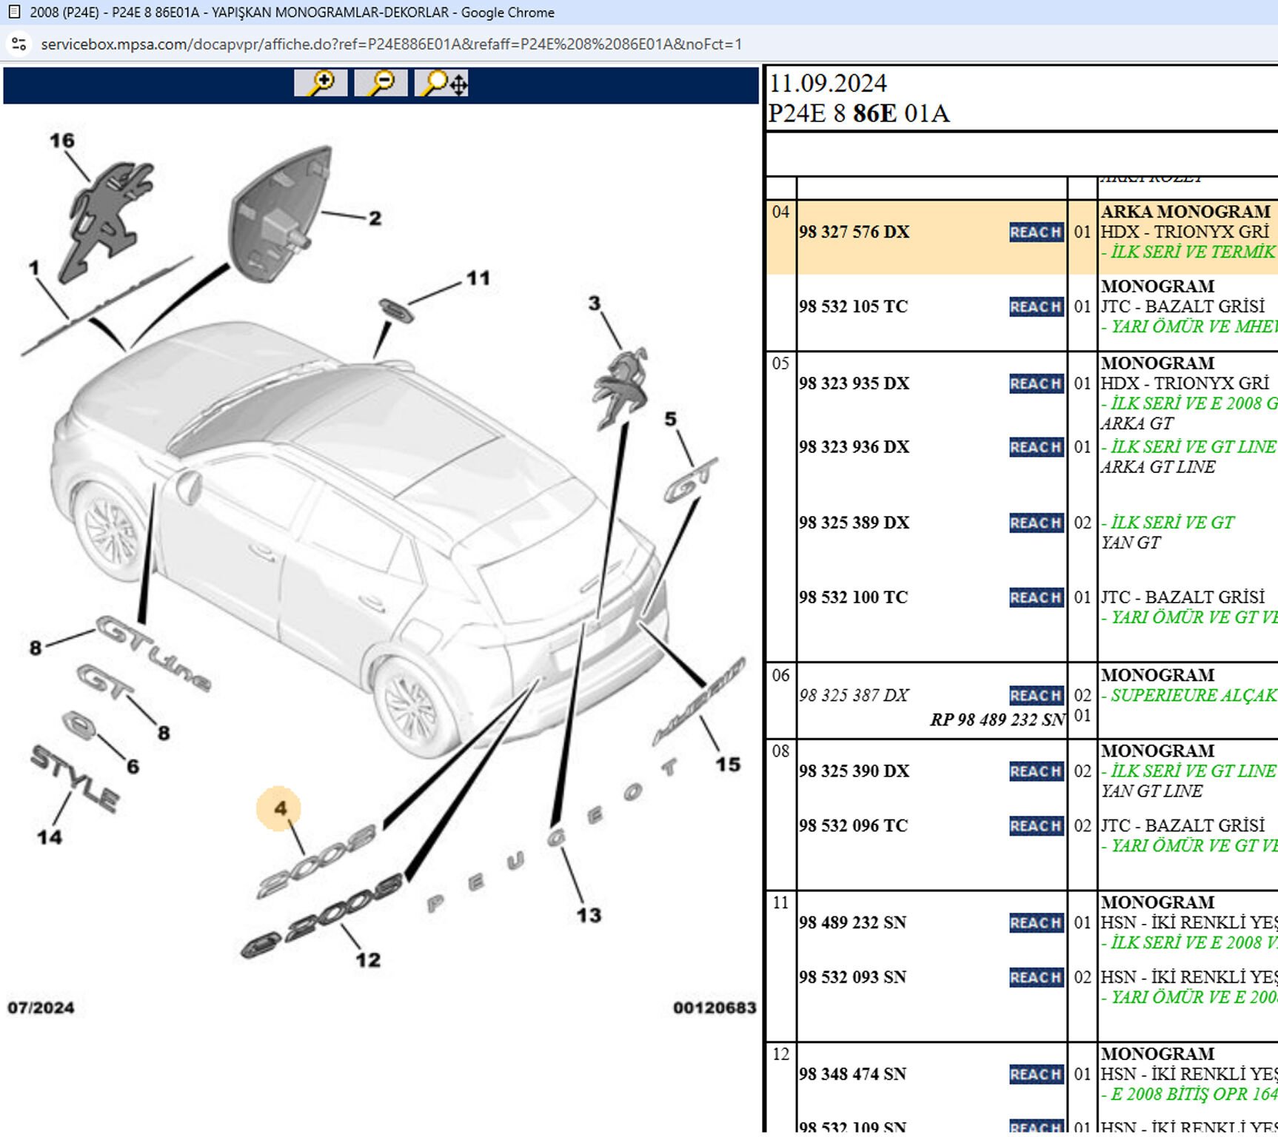1278x1137 pixels.
Task: Click the zoom in magnifier icon
Action: (321, 83)
